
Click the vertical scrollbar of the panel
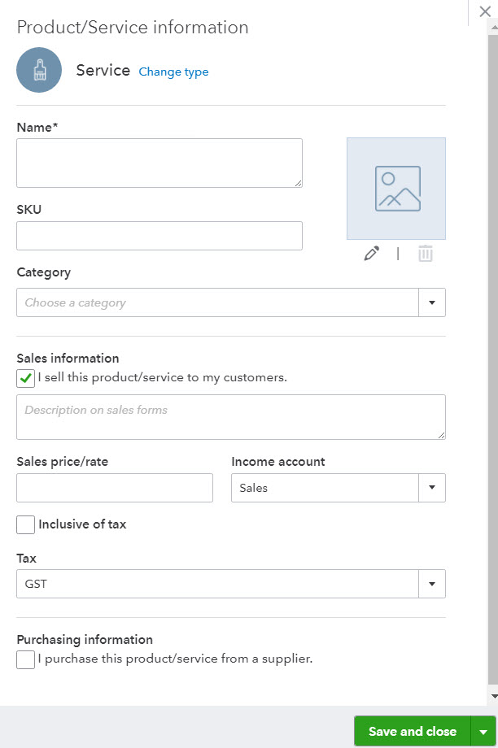coord(493,358)
